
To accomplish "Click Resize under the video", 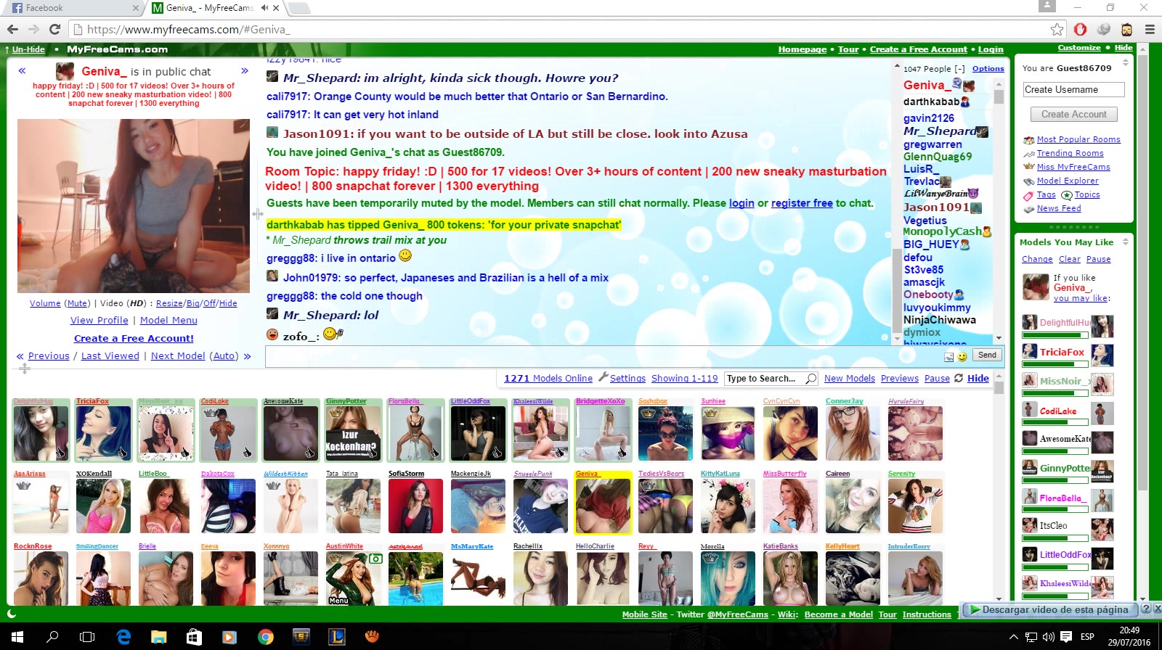I will click(169, 303).
